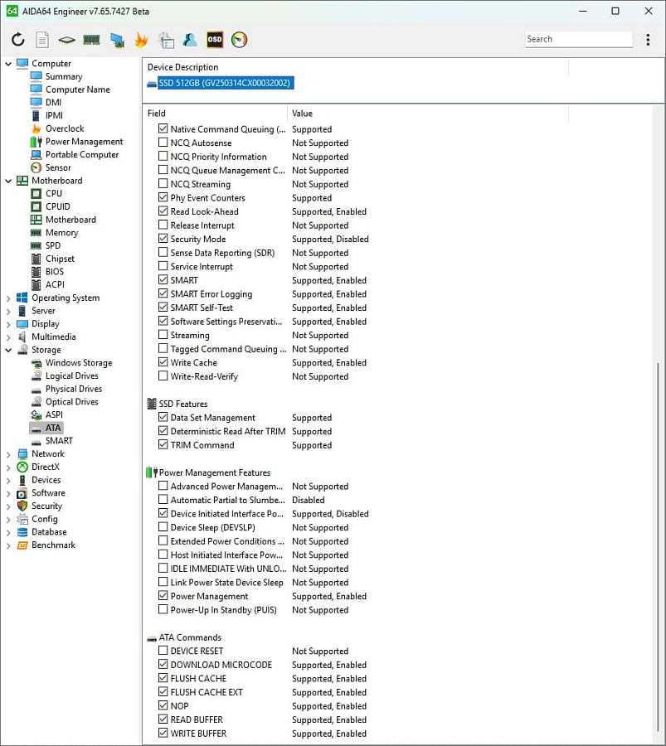Toggle the DEVICE RESET checkbox

(x=163, y=651)
